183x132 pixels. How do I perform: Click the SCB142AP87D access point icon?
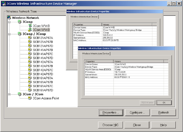30,74
